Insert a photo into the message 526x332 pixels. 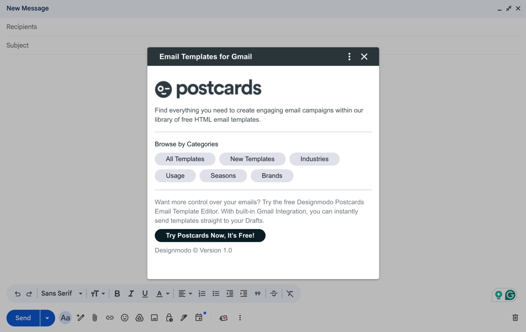coord(154,318)
